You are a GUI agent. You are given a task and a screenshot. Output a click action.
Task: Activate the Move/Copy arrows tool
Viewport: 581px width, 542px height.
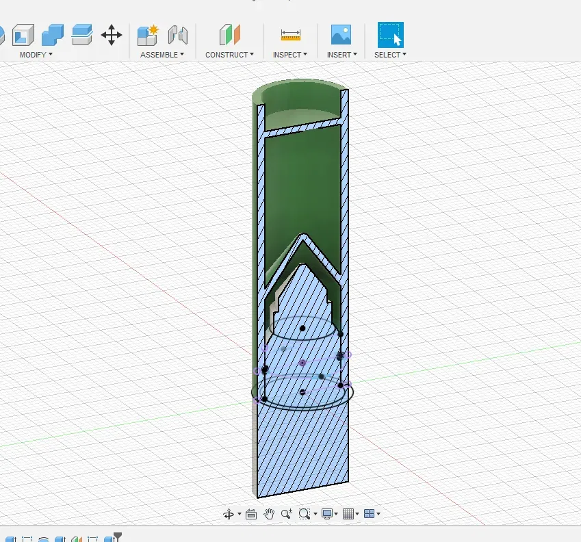[112, 34]
